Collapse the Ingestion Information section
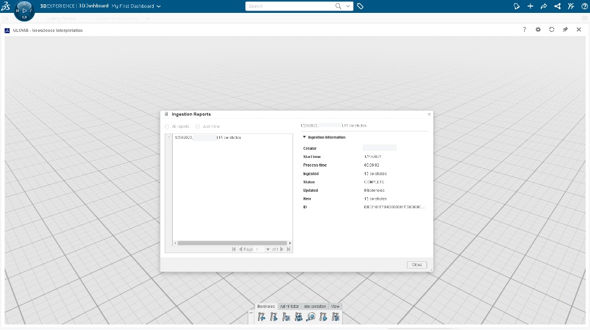The height and width of the screenshot is (330, 590). (304, 137)
